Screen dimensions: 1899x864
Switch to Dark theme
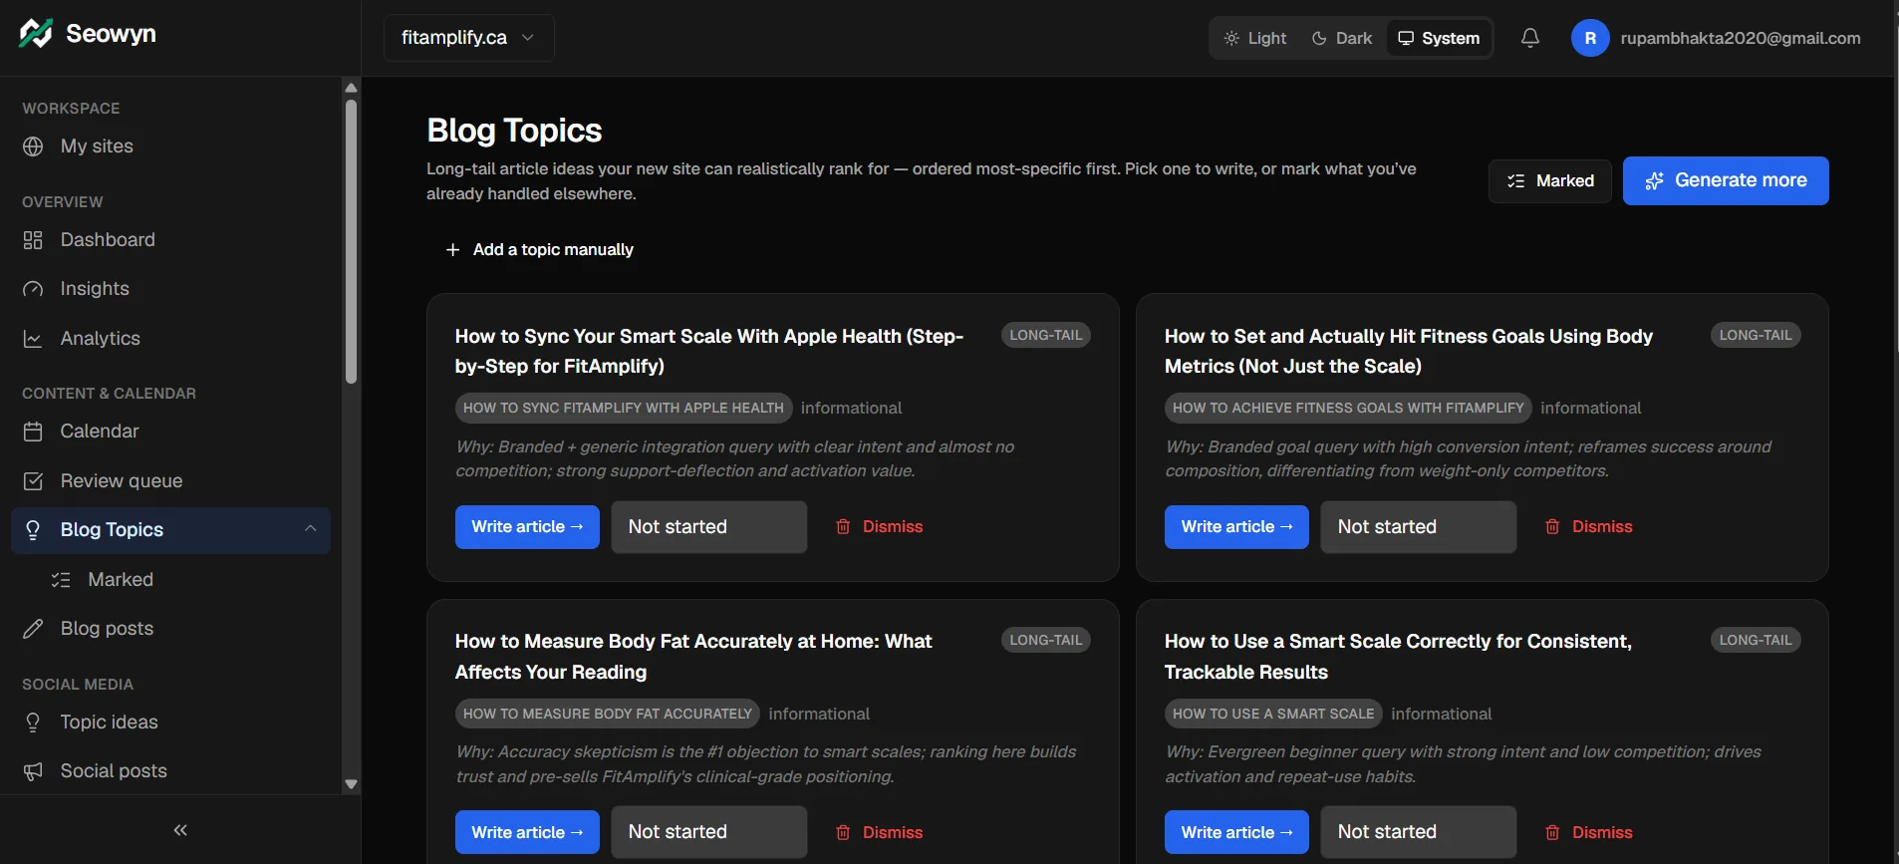(x=1342, y=38)
